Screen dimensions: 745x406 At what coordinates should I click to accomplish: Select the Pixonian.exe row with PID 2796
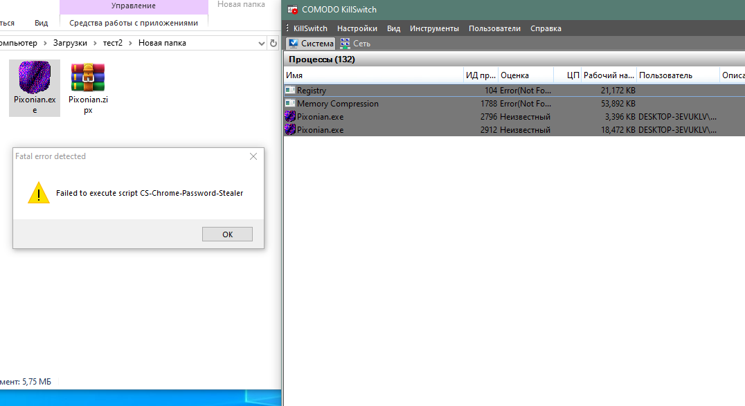514,117
